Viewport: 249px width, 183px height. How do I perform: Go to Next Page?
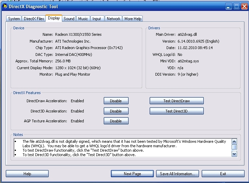pyautogui.click(x=132, y=174)
